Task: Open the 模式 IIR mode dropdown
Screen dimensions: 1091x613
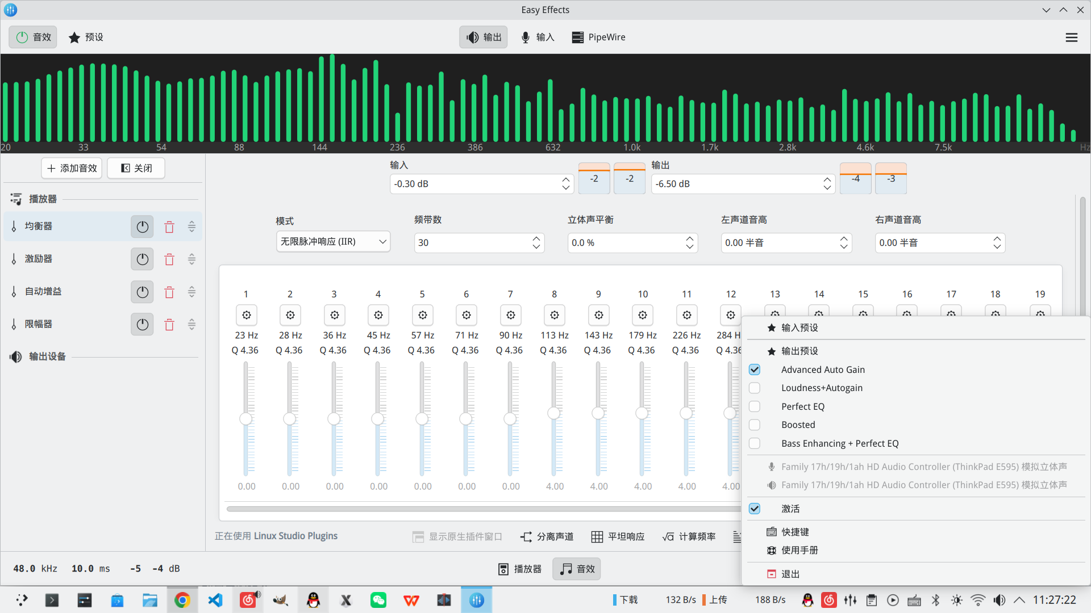Action: click(333, 242)
